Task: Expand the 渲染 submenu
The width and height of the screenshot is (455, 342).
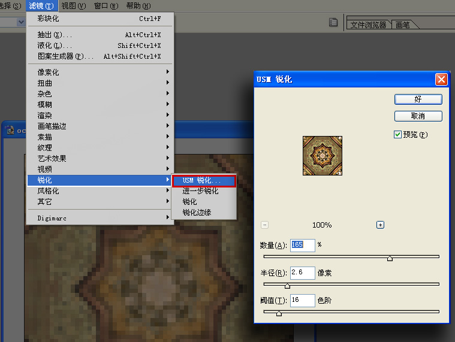Action: 100,115
